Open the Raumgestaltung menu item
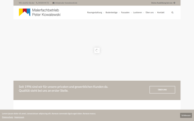The image size is (194, 121). [x=94, y=13]
